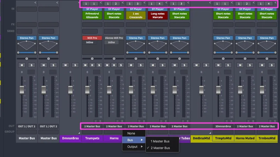This screenshot has height=157, width=280.
Task: Open the MIR Pro plugin on Trumpets
Action: 92,38
